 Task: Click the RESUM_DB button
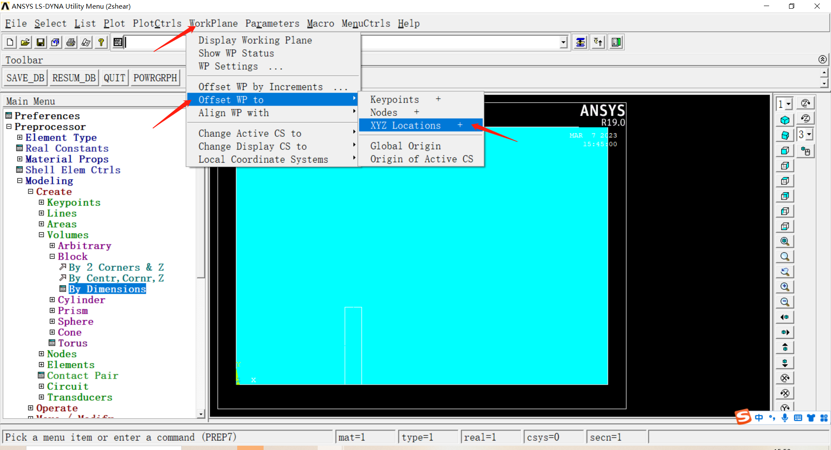click(74, 78)
